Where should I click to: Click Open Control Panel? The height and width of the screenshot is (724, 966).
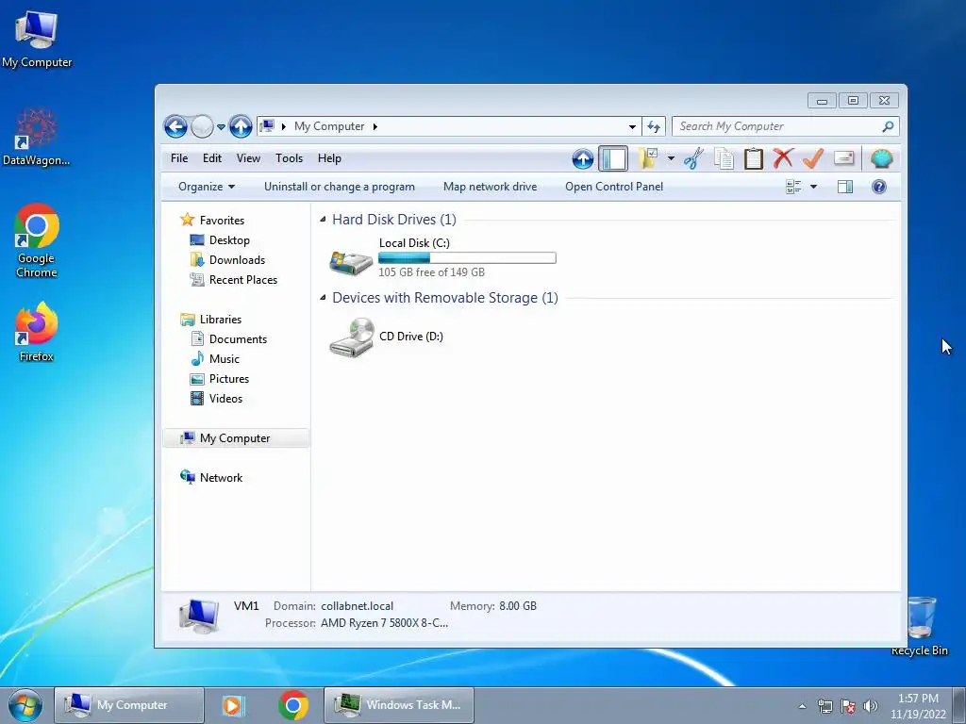(614, 187)
